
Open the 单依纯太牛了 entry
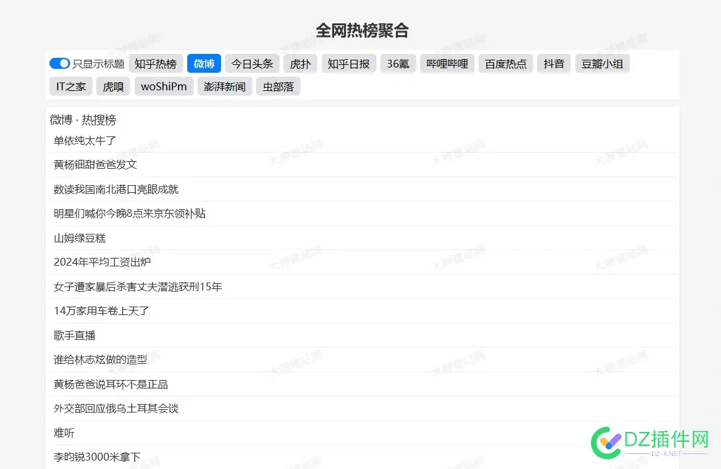362,140
